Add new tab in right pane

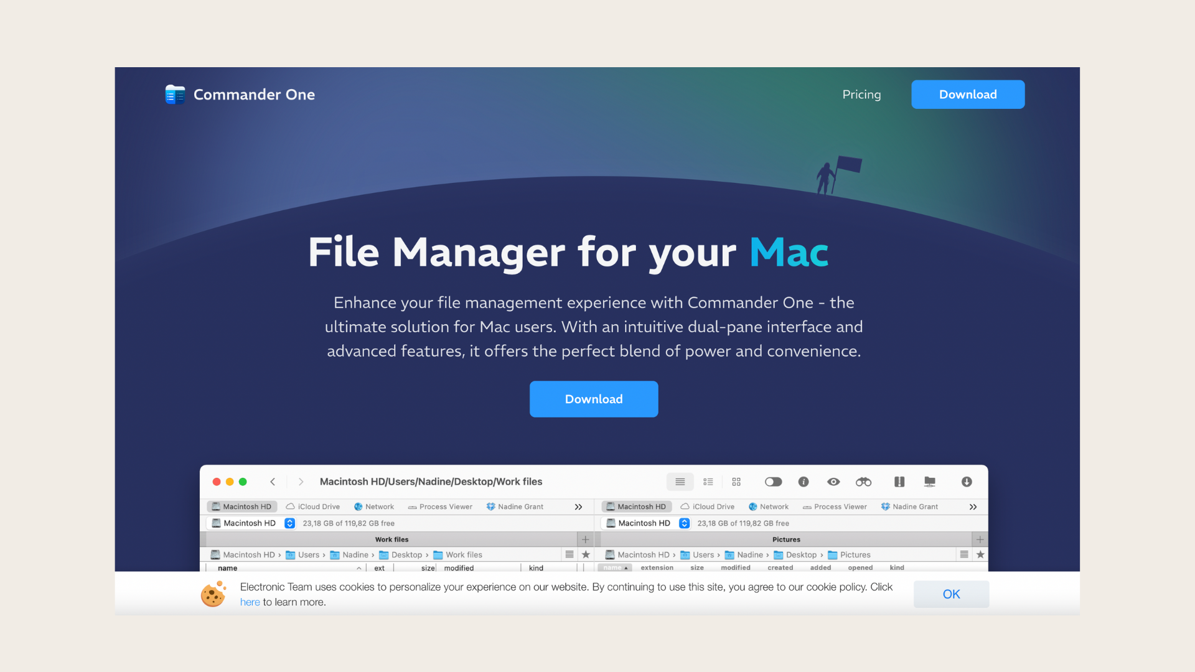tap(980, 539)
